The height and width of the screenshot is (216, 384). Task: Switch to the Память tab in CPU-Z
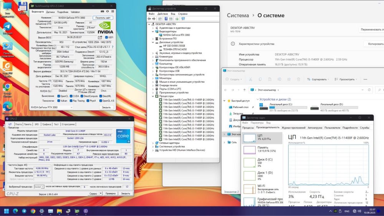(x=28, y=124)
